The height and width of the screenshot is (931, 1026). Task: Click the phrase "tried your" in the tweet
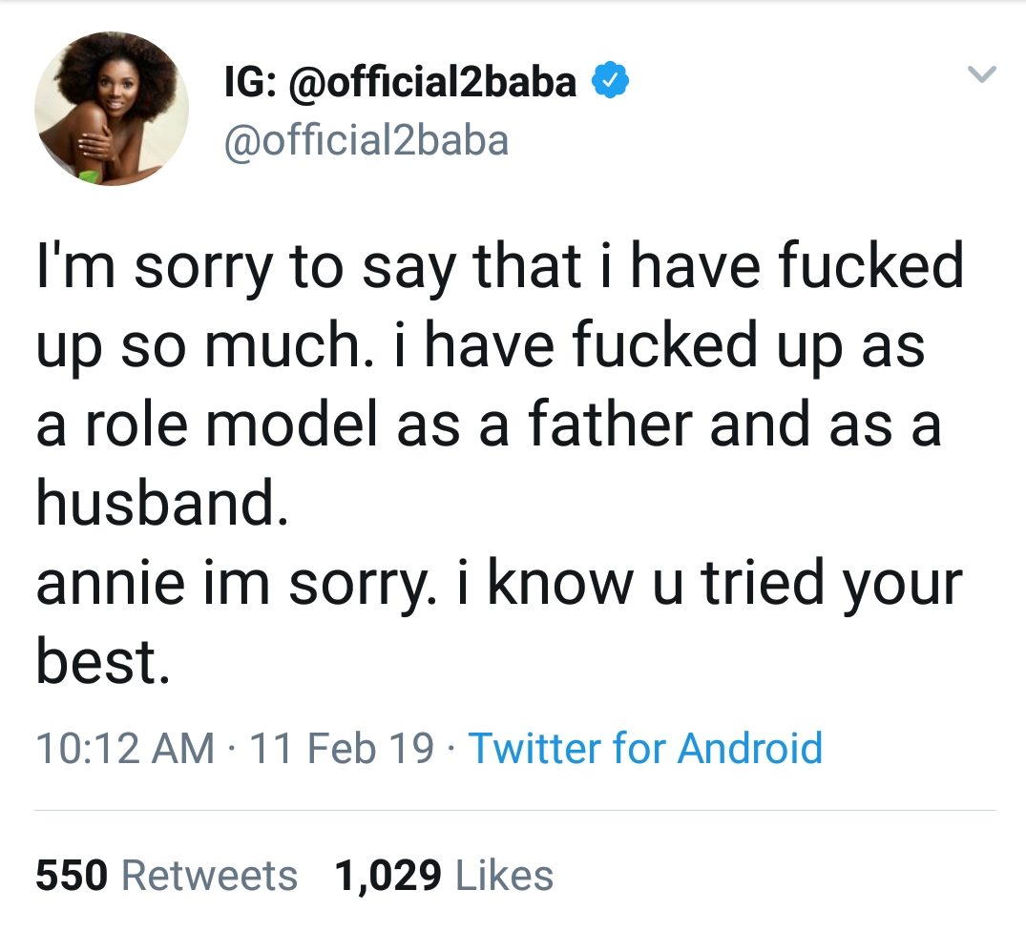pyautogui.click(x=831, y=584)
